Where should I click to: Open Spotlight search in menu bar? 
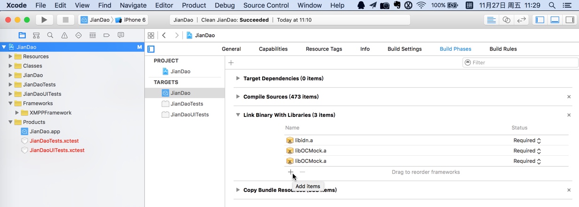coord(552,5)
